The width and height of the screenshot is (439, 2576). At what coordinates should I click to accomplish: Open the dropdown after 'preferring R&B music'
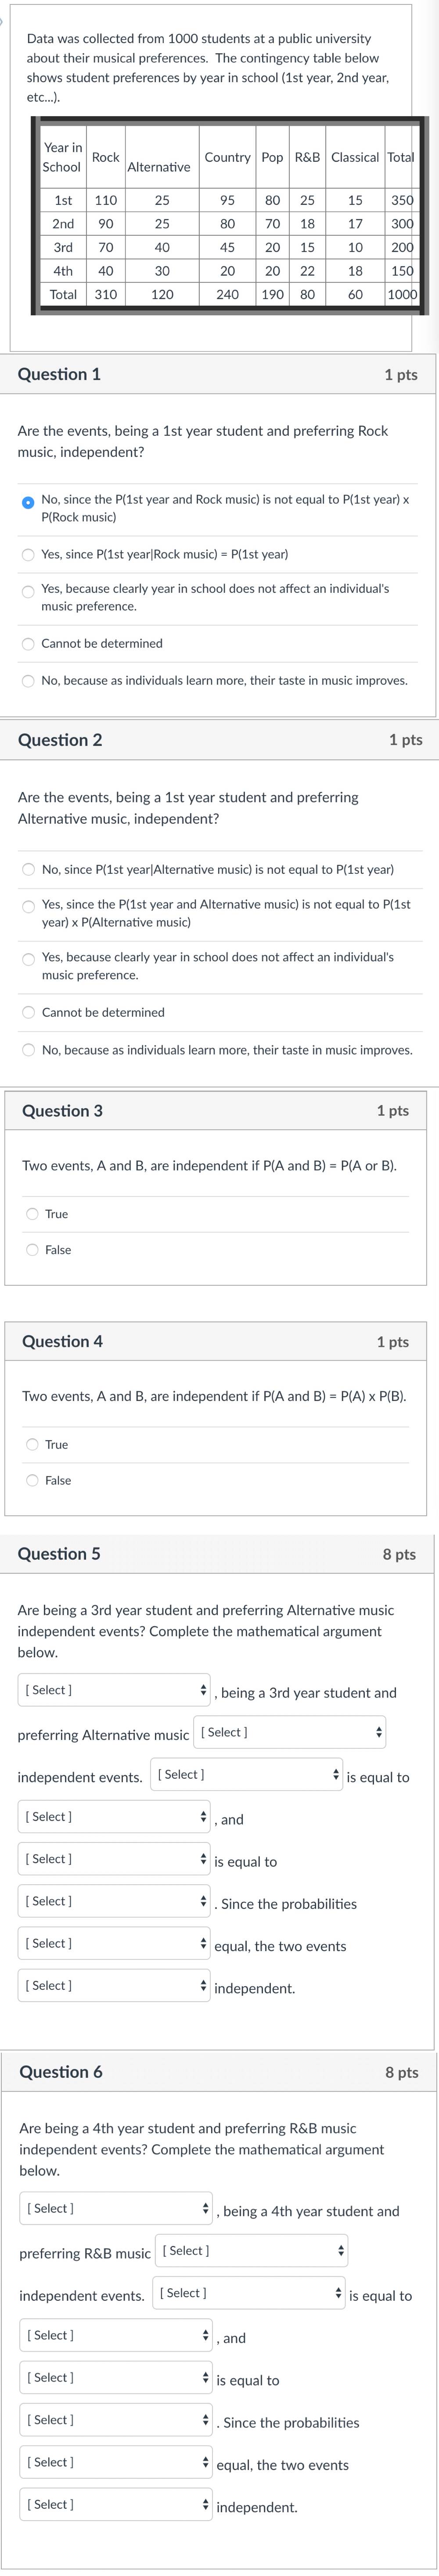252,2250
